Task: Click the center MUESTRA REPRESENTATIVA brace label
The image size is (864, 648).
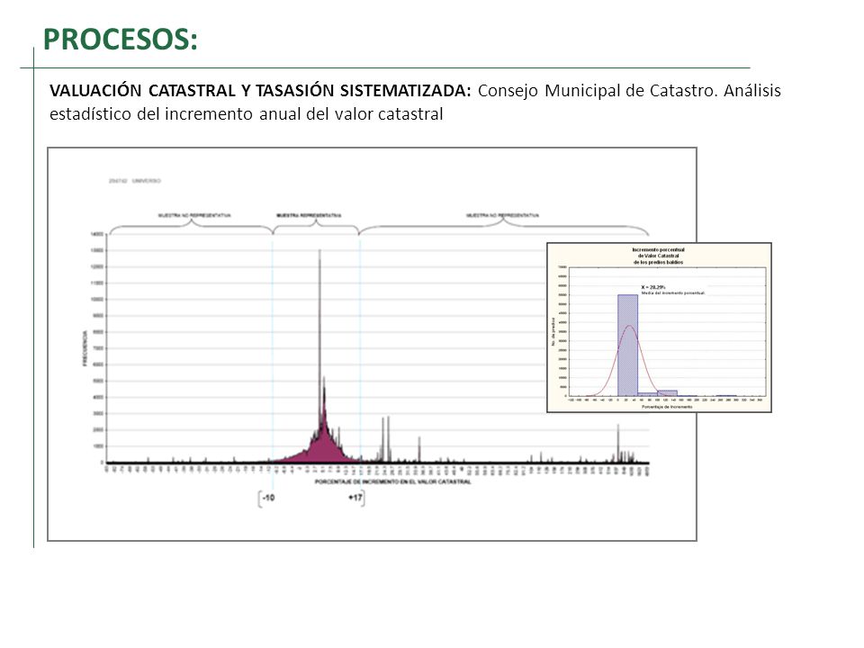Action: click(x=309, y=215)
